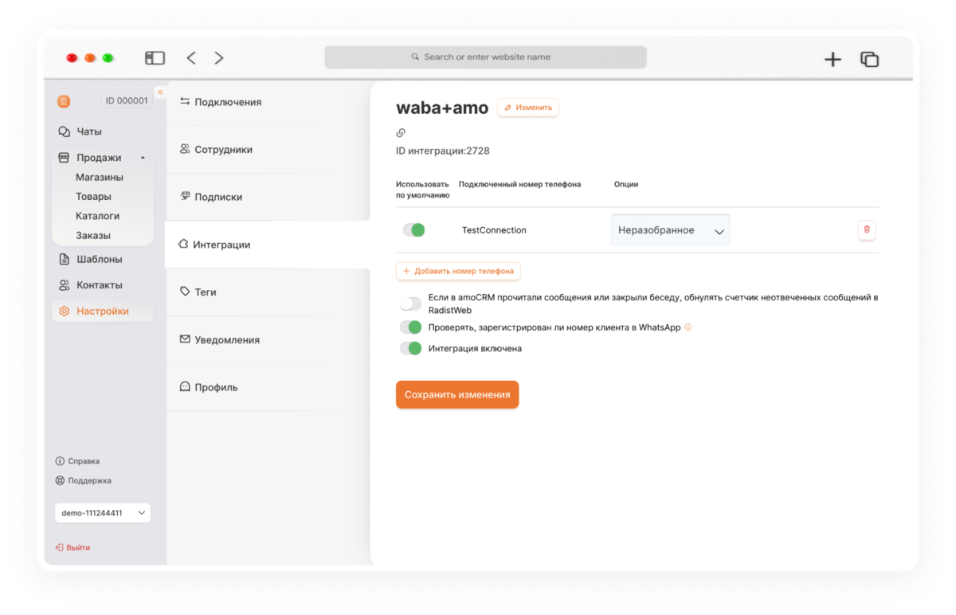Click the orange app logo icon
Image resolution: width=956 pixels, height=615 pixels.
(64, 101)
